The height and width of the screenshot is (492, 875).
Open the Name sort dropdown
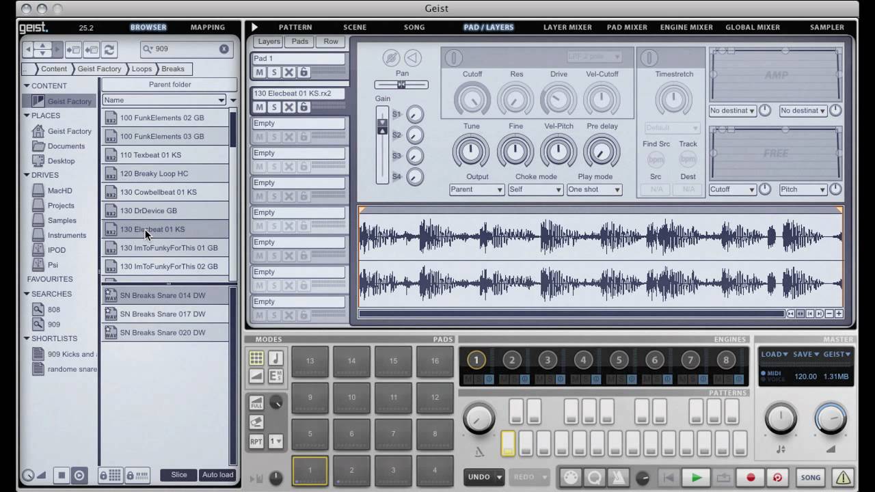click(165, 100)
